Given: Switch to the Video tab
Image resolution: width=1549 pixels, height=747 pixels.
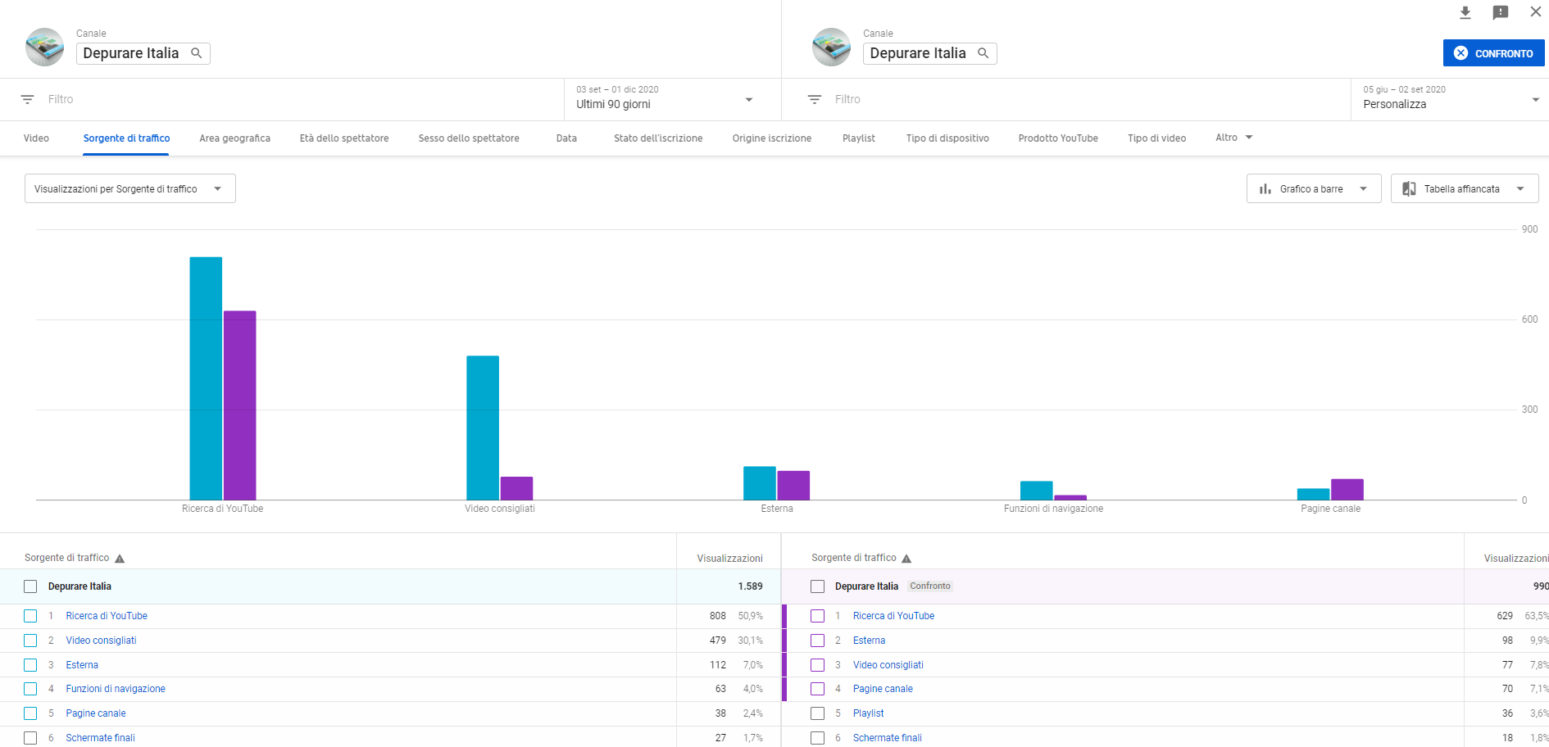Looking at the screenshot, I should 36,138.
